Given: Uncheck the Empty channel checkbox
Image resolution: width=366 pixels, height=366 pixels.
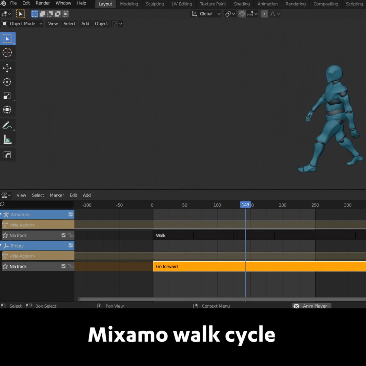Looking at the screenshot, I should click(70, 245).
